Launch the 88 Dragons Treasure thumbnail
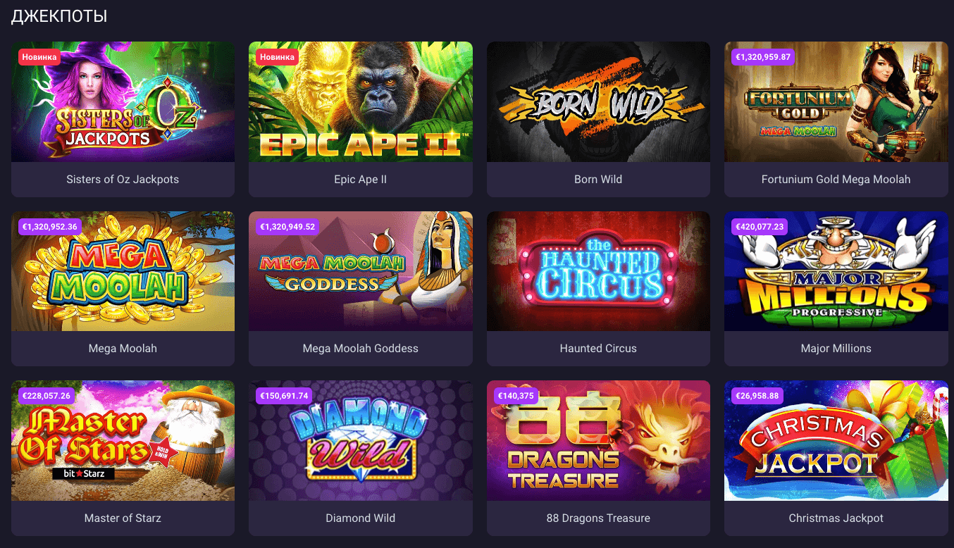Image resolution: width=954 pixels, height=548 pixels. (598, 441)
